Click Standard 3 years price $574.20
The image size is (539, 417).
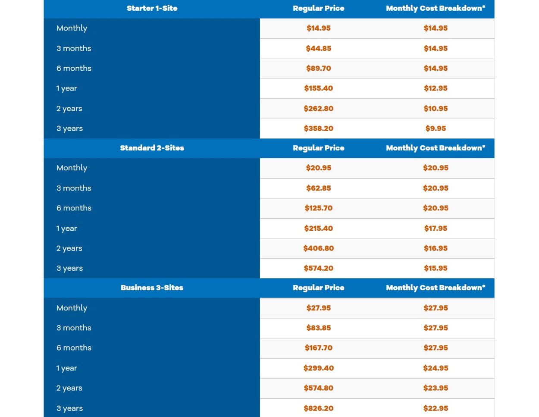click(x=319, y=268)
